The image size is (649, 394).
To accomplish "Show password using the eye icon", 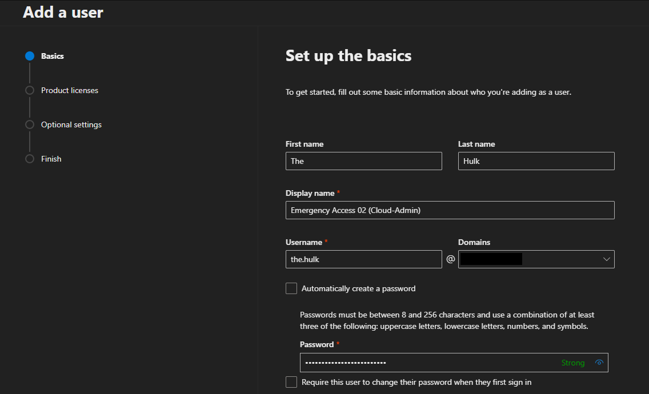I will [599, 363].
